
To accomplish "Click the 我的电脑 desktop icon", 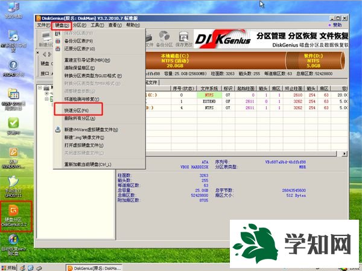I will point(13,10).
